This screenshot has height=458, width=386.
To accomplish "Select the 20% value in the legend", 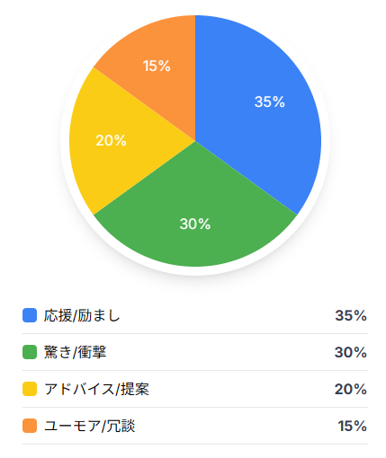I will (351, 389).
